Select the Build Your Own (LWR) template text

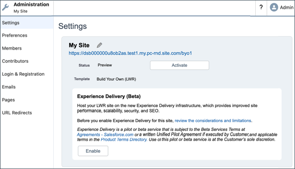(x=116, y=79)
